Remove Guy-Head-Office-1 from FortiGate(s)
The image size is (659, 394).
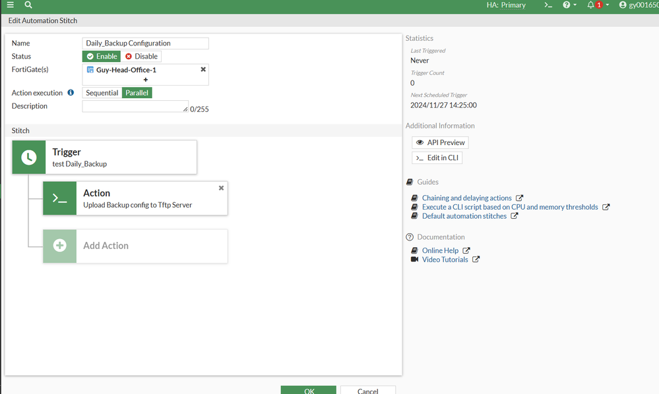click(x=203, y=69)
